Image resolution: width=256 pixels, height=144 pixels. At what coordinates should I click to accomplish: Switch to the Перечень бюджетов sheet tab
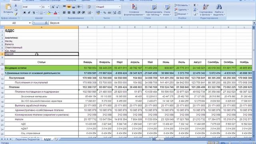(28, 139)
